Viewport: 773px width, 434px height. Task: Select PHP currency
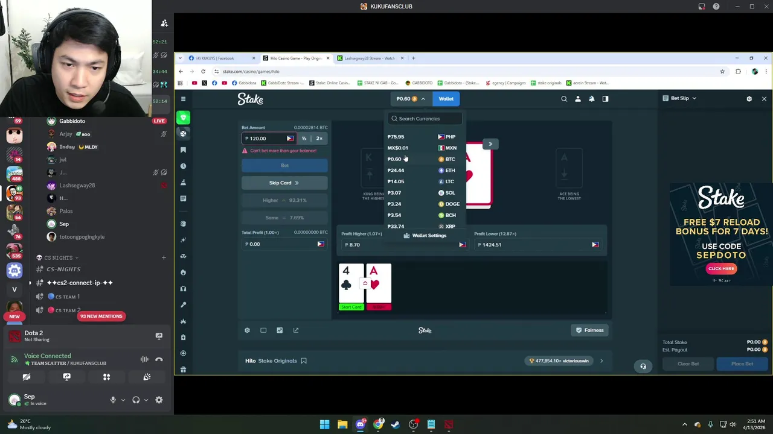pos(424,137)
